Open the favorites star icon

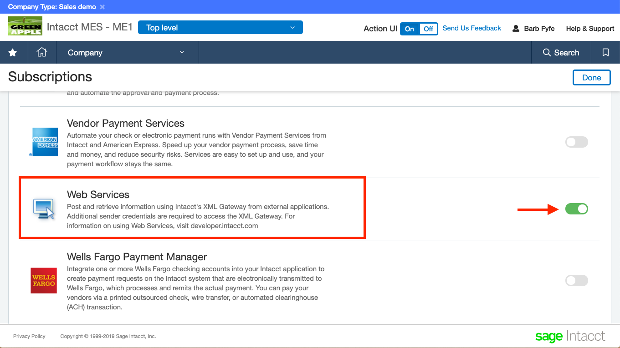click(x=13, y=53)
